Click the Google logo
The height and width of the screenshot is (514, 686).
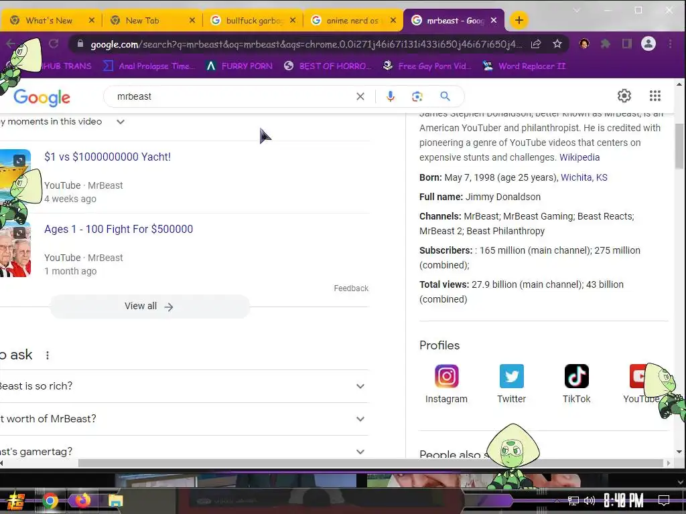(42, 98)
